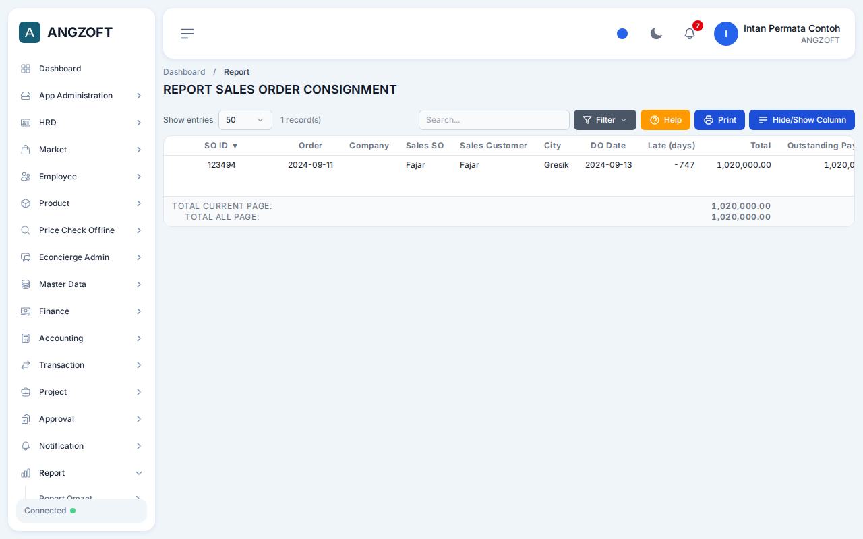This screenshot has height=539, width=863.
Task: Click the Late (days) column header
Action: coord(672,146)
